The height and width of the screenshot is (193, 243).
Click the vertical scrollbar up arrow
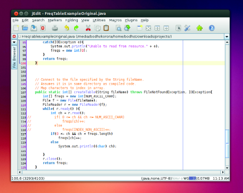click(227, 42)
